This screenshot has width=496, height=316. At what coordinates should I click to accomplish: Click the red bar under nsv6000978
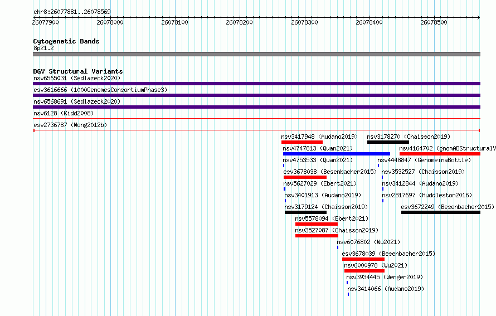364,271
